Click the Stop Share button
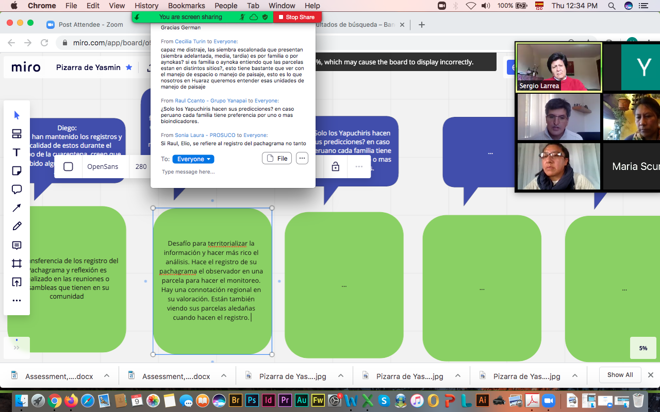This screenshot has width=660, height=412. [x=296, y=17]
